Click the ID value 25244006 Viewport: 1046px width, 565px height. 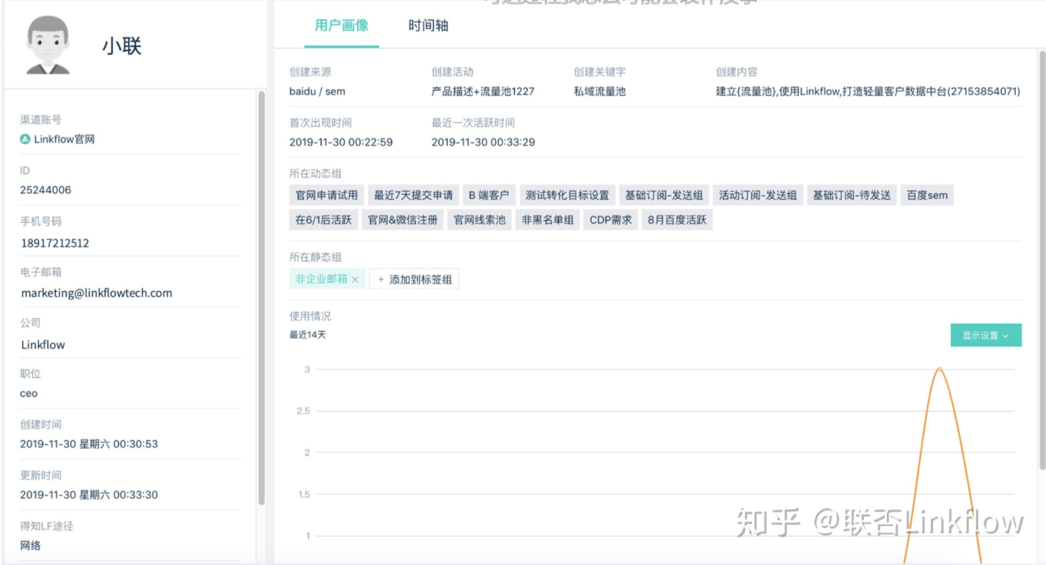pos(45,190)
